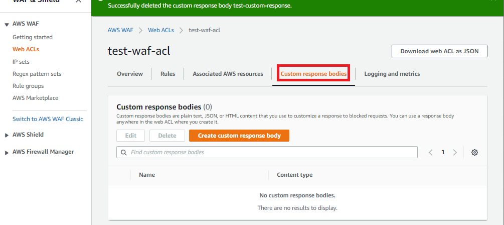Switch to the Rules tab
504x225 pixels.
tap(168, 74)
